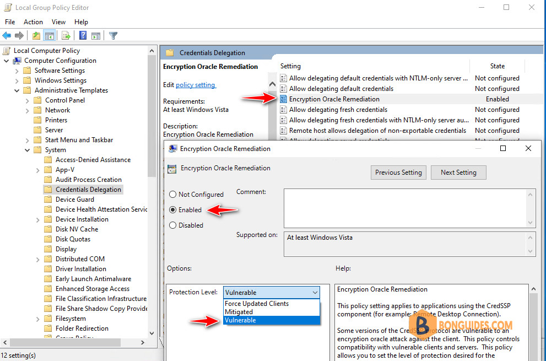The image size is (546, 361).
Task: Select the Disabled radio button
Action: [172, 225]
